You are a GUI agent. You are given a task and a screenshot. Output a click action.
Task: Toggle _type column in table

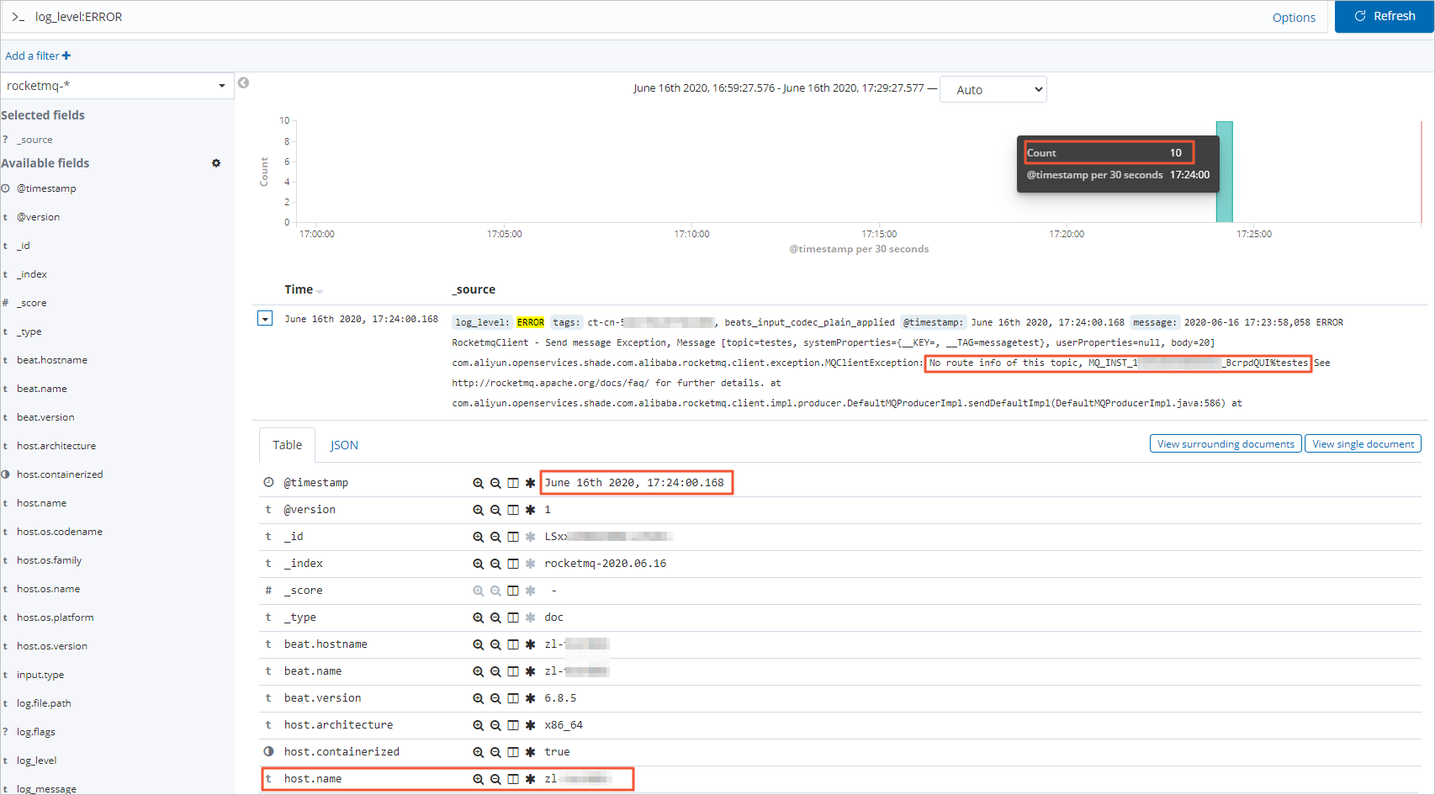click(x=513, y=617)
